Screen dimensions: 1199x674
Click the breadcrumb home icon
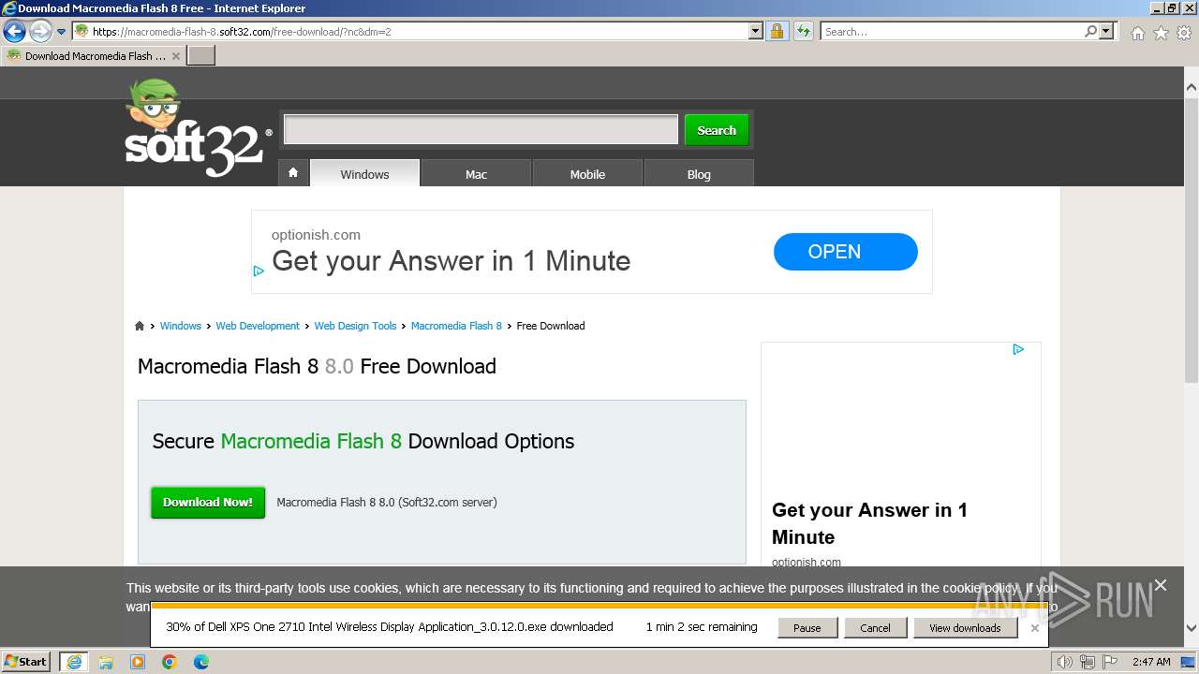140,326
